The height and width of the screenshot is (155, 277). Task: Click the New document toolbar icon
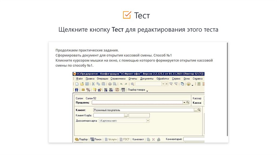(77, 84)
